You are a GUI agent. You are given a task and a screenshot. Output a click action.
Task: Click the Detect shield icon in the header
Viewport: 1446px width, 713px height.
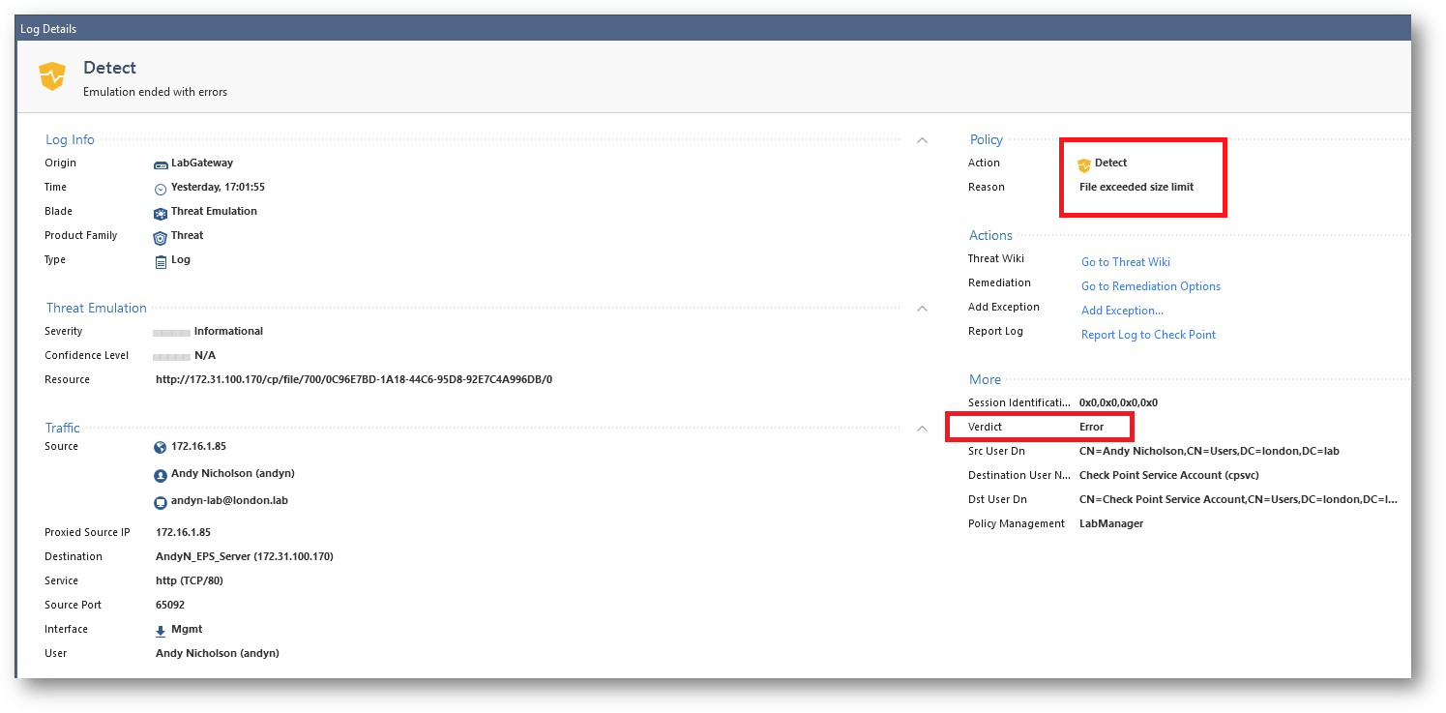click(x=52, y=75)
